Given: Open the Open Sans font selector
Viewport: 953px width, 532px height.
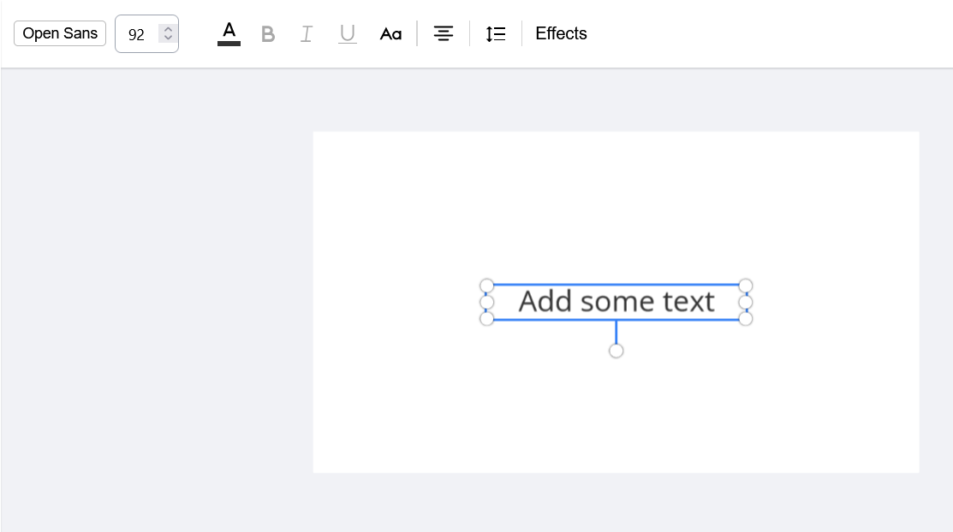Looking at the screenshot, I should [60, 33].
